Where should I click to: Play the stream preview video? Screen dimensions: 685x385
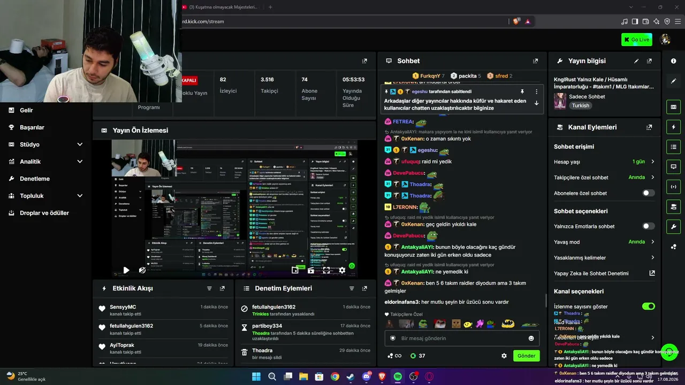coord(126,271)
